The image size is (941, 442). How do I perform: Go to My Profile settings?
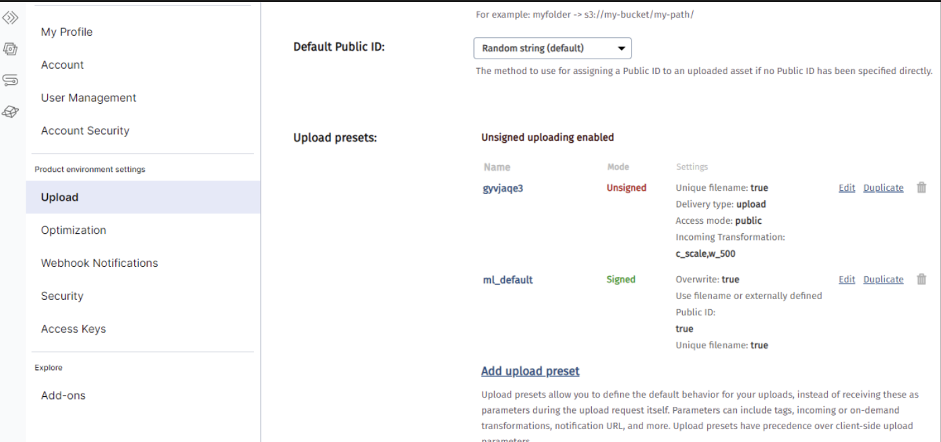click(x=67, y=32)
